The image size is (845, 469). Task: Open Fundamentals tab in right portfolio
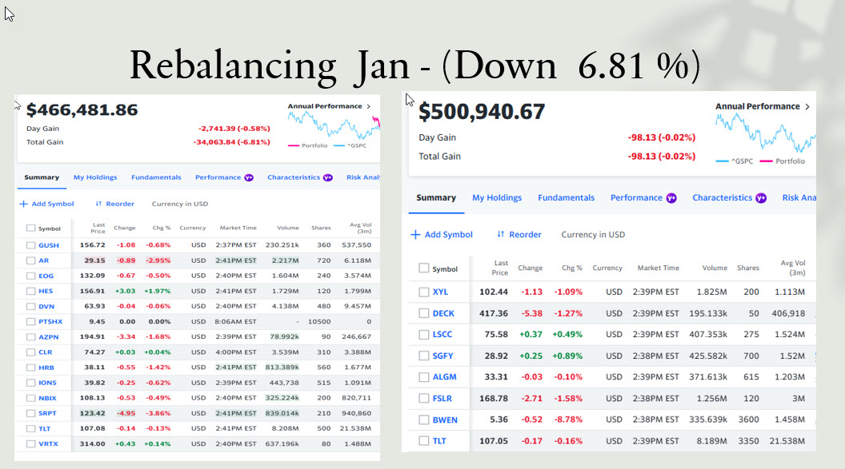click(x=566, y=198)
